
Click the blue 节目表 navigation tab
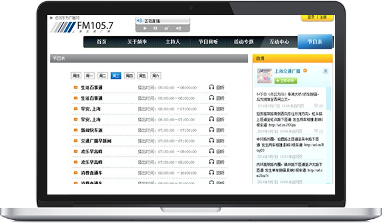[x=315, y=42]
